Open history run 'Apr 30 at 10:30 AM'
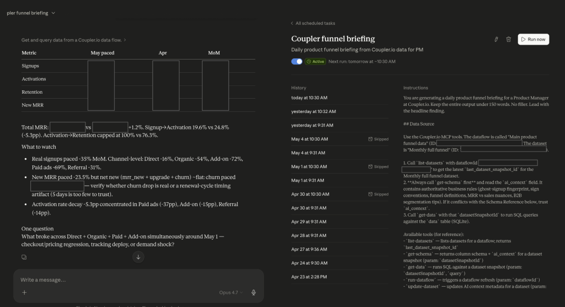This screenshot has height=307, width=565. [x=340, y=194]
